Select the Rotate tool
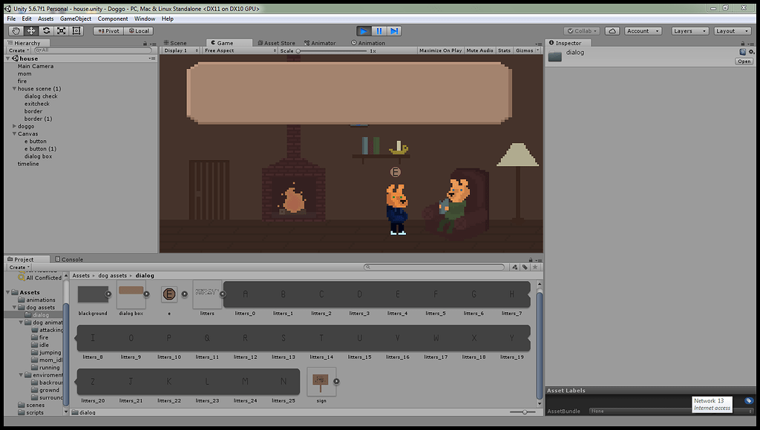This screenshot has height=430, width=760. pyautogui.click(x=46, y=30)
